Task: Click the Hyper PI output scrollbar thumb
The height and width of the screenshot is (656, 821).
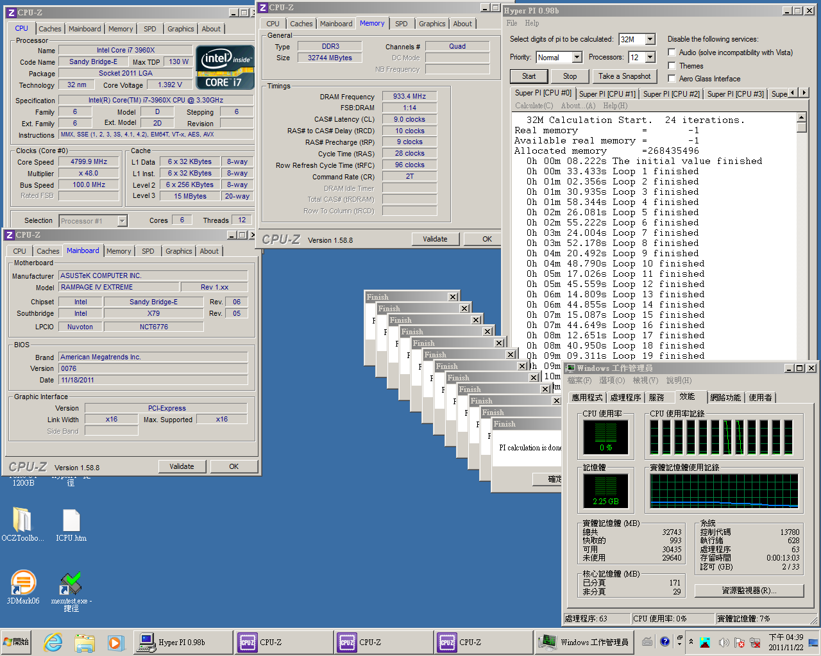Action: [801, 127]
